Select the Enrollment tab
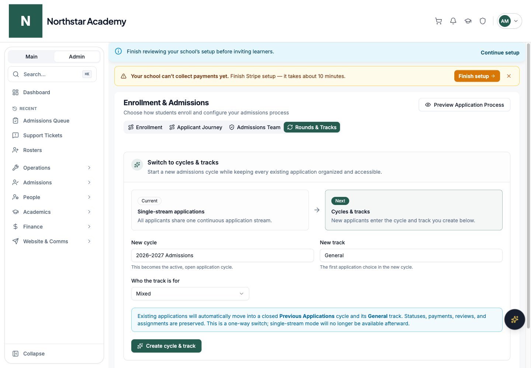This screenshot has height=368, width=531. (145, 127)
